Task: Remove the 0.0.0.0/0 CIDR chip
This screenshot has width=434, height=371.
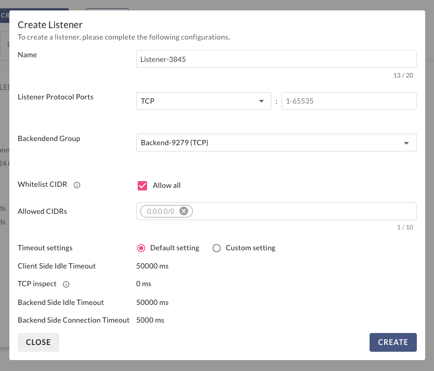Action: coord(183,211)
